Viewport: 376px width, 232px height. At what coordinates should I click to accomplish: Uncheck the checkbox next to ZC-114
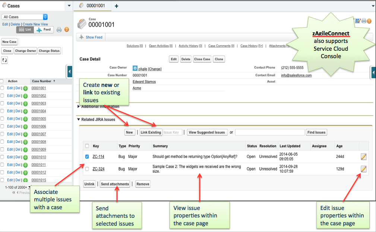[x=86, y=156]
